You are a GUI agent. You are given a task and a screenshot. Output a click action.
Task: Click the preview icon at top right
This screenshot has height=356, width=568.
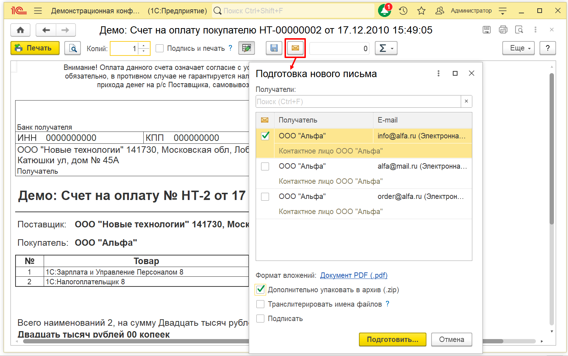coord(519,30)
